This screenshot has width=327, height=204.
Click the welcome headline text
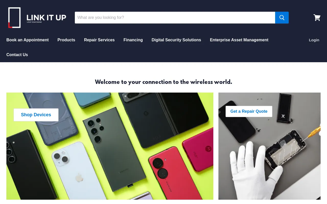tap(163, 82)
